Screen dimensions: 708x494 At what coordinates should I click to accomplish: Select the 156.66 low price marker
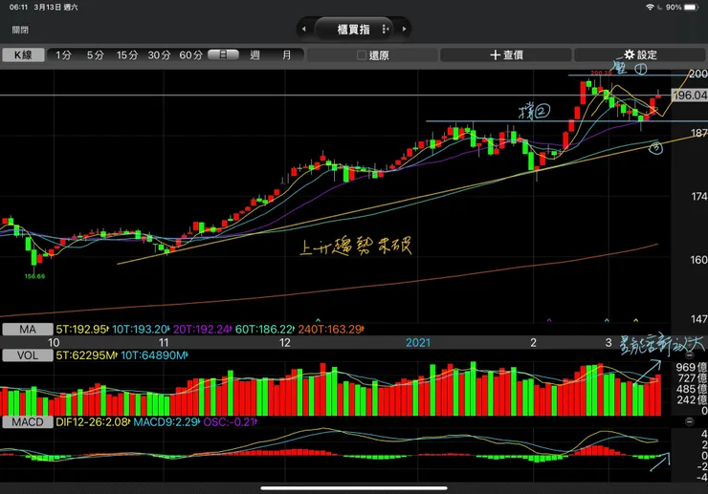pyautogui.click(x=34, y=276)
